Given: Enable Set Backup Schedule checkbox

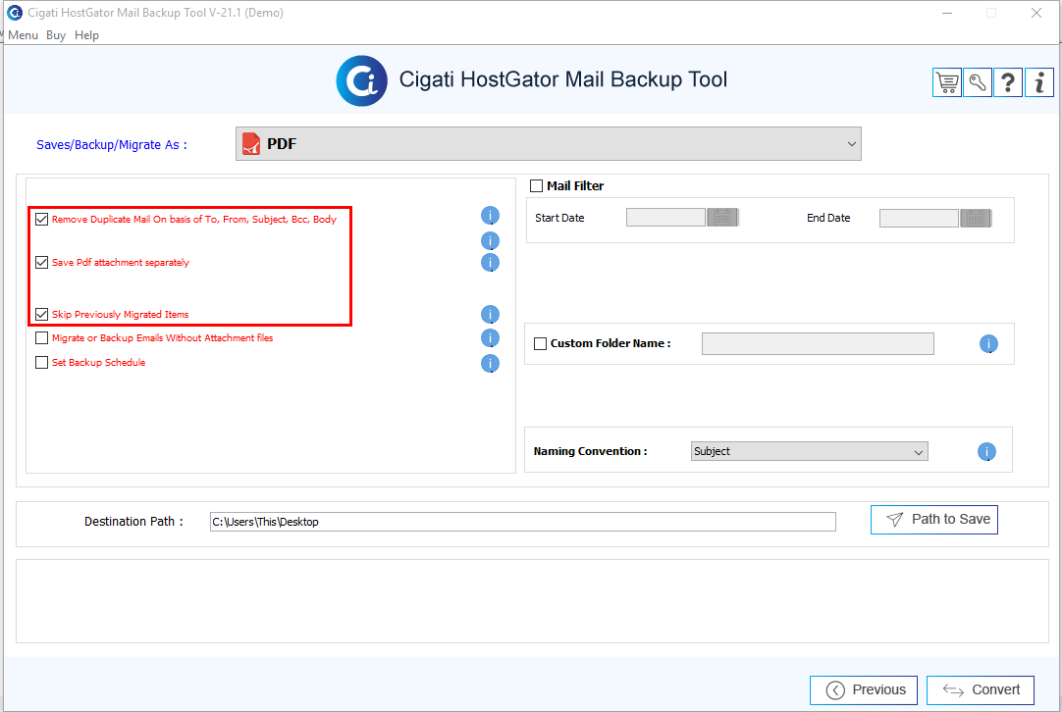Looking at the screenshot, I should pyautogui.click(x=42, y=362).
